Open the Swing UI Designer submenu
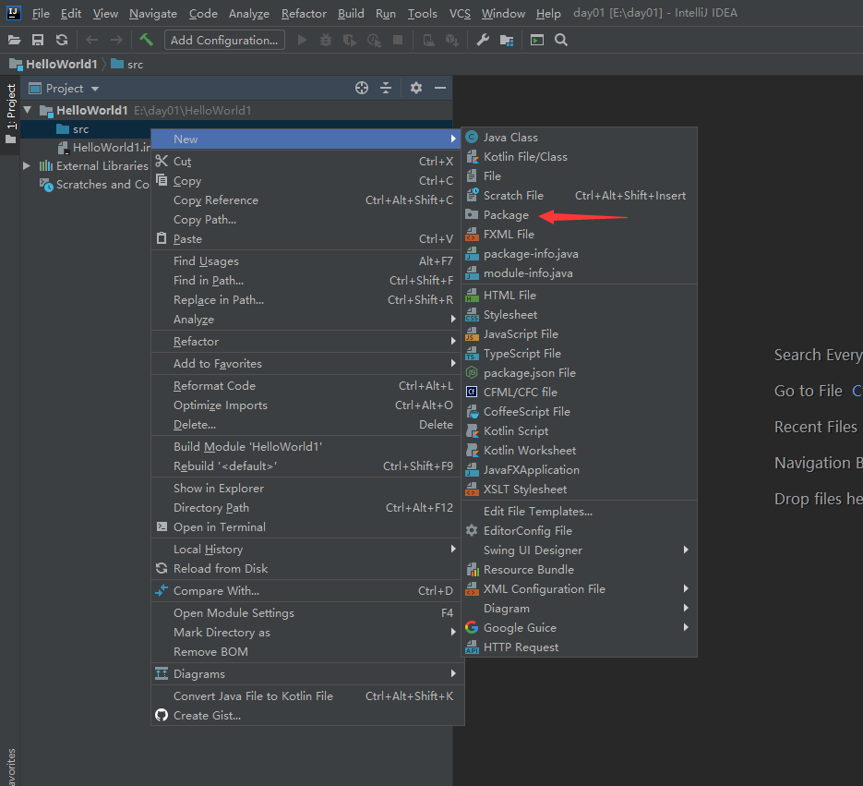This screenshot has width=863, height=786. [x=579, y=550]
